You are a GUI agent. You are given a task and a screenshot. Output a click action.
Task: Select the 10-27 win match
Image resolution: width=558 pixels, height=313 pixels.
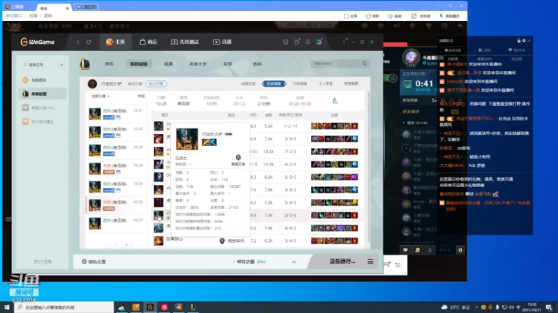(116, 223)
